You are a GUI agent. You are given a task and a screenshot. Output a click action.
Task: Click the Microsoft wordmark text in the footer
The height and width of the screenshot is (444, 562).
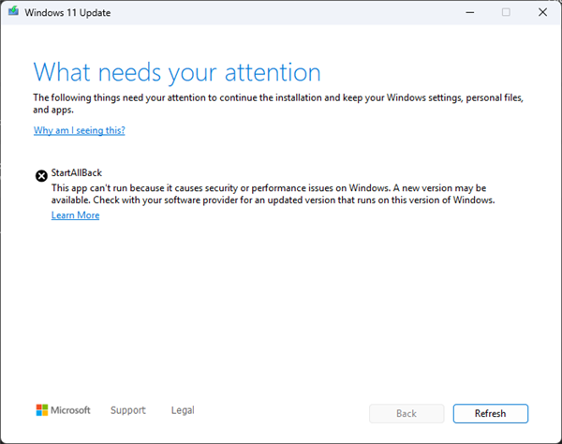70,410
